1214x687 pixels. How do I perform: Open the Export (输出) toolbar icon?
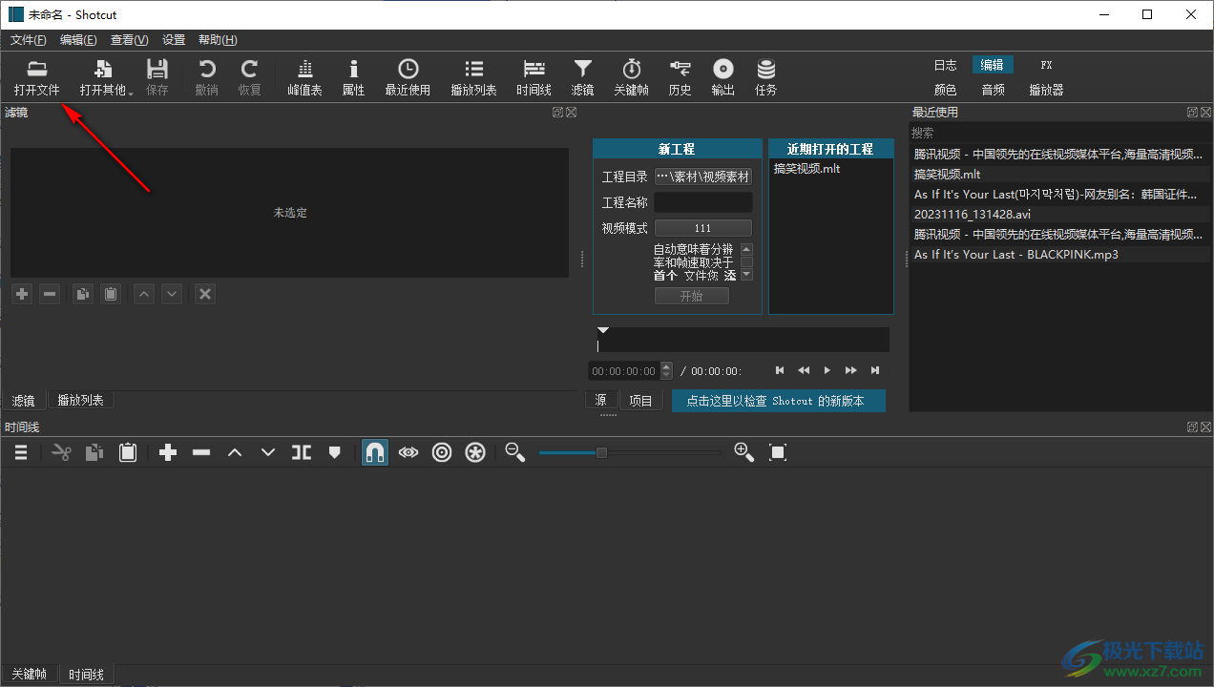(x=722, y=77)
